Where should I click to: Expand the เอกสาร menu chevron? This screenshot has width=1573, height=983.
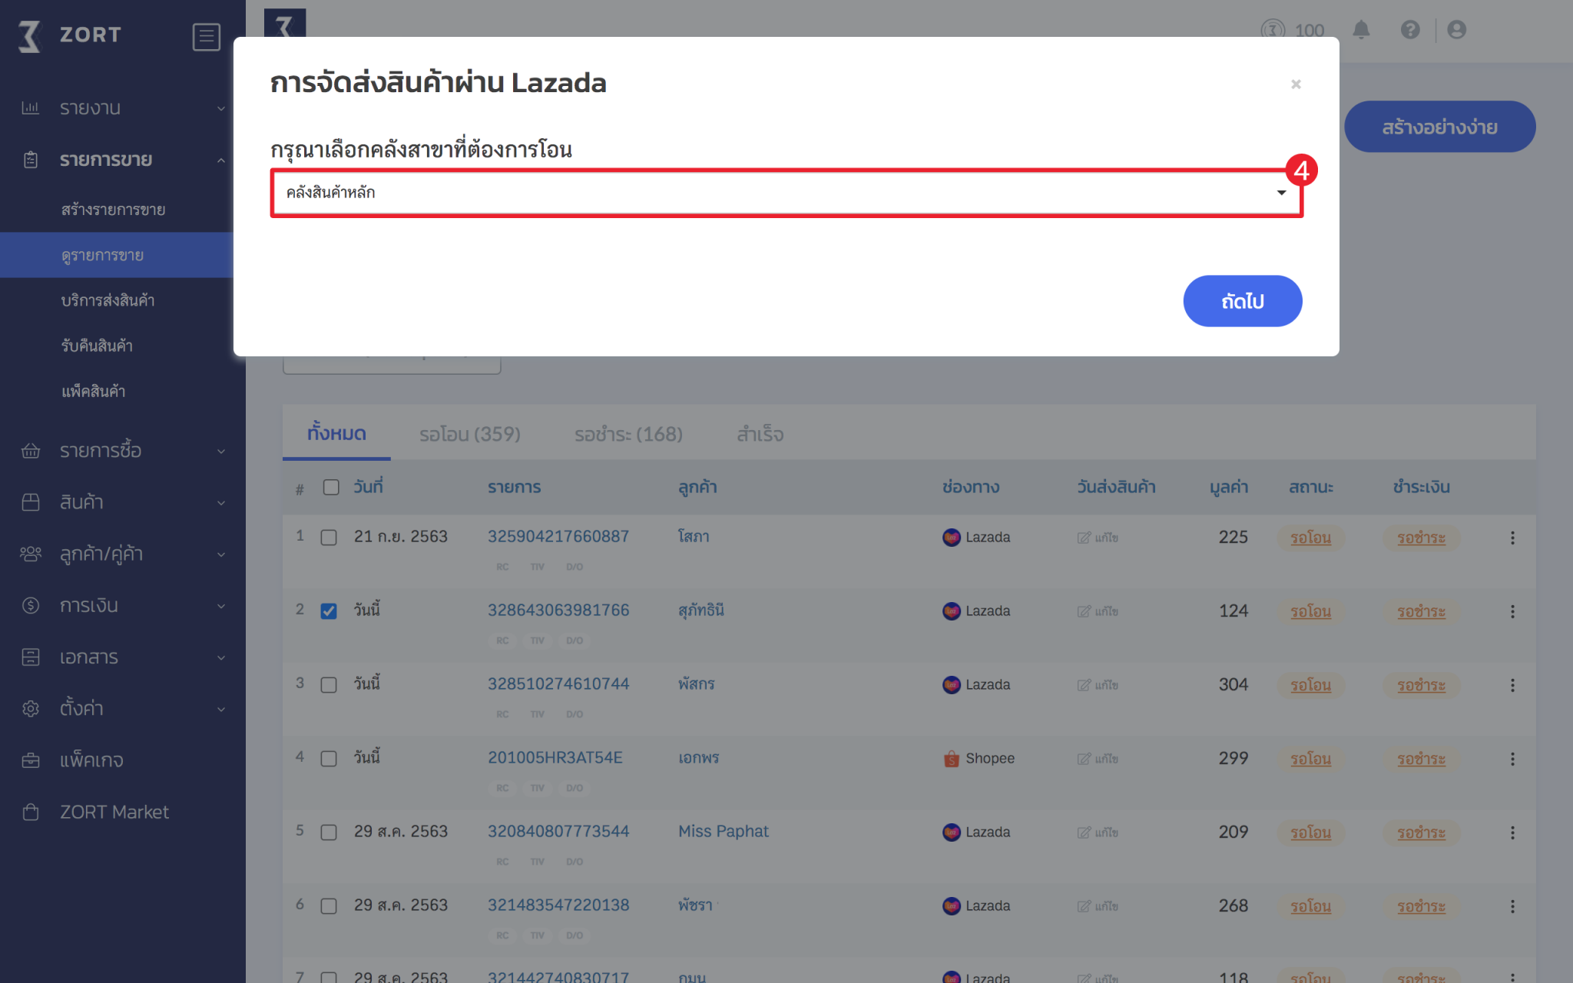point(221,657)
